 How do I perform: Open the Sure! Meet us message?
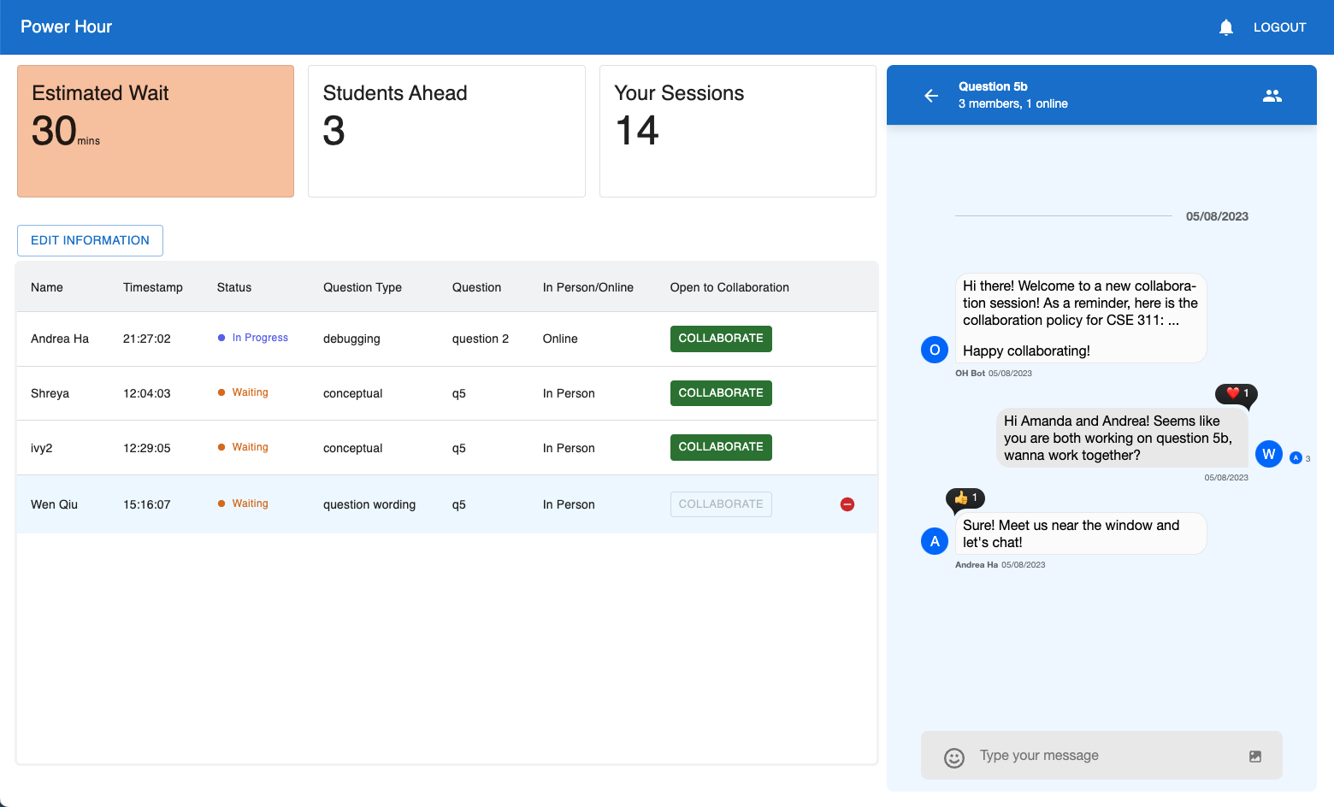pos(1080,533)
